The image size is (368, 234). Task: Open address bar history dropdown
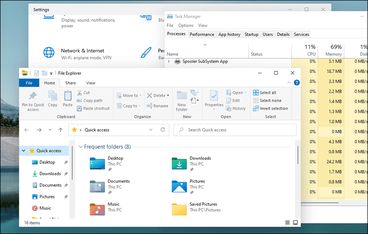[x=151, y=130]
